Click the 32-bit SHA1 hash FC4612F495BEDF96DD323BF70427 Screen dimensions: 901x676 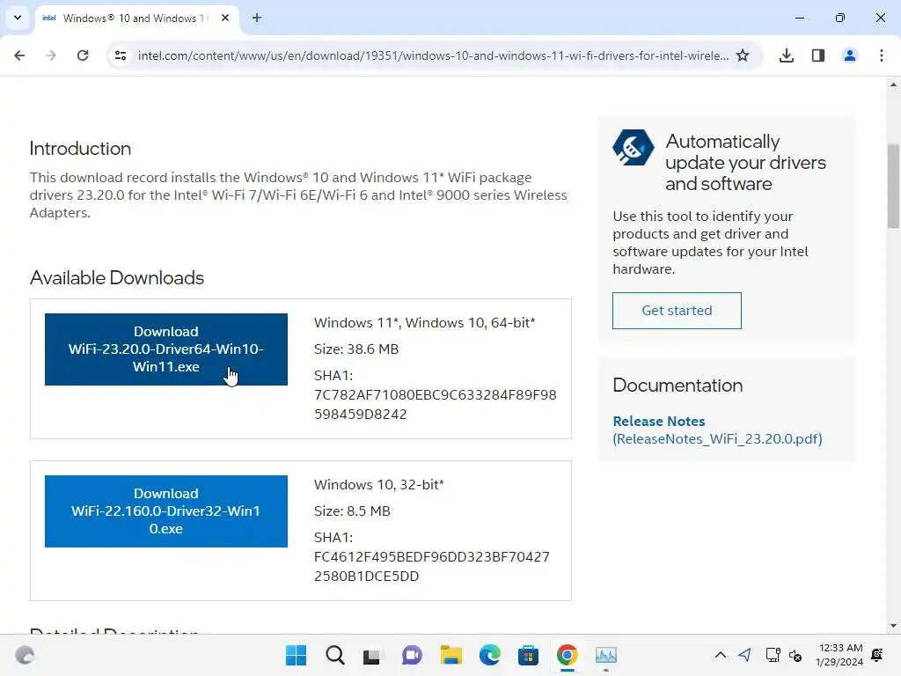coord(431,557)
